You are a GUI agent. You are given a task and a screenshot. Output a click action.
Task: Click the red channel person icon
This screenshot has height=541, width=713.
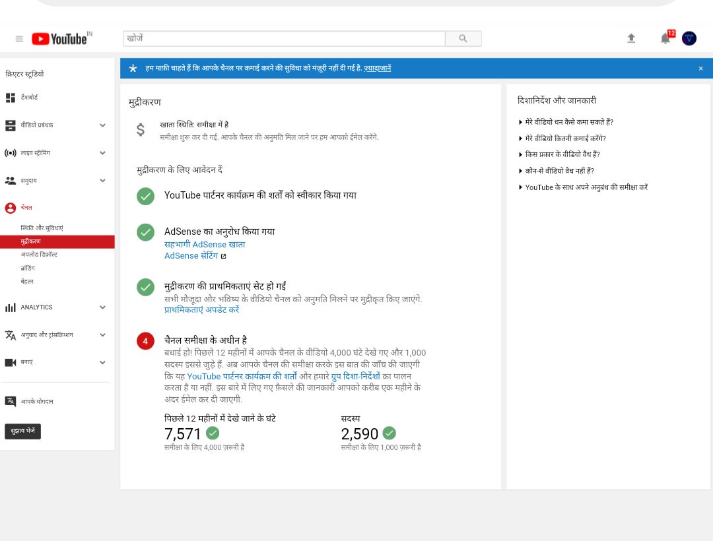click(10, 208)
